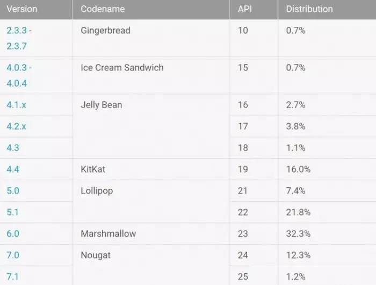Click the Codename column header

tap(103, 9)
